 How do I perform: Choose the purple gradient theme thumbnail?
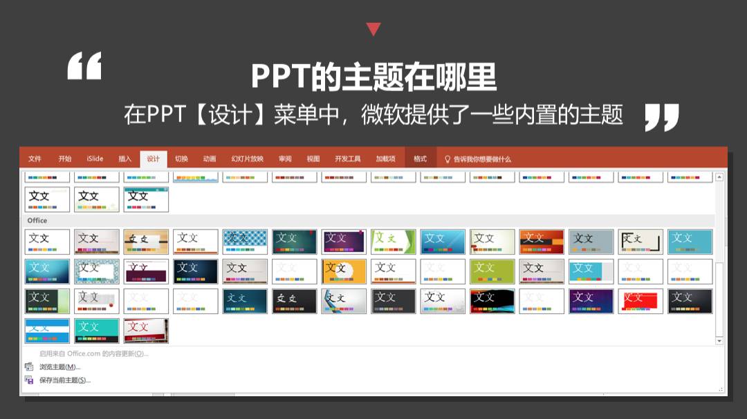[344, 242]
